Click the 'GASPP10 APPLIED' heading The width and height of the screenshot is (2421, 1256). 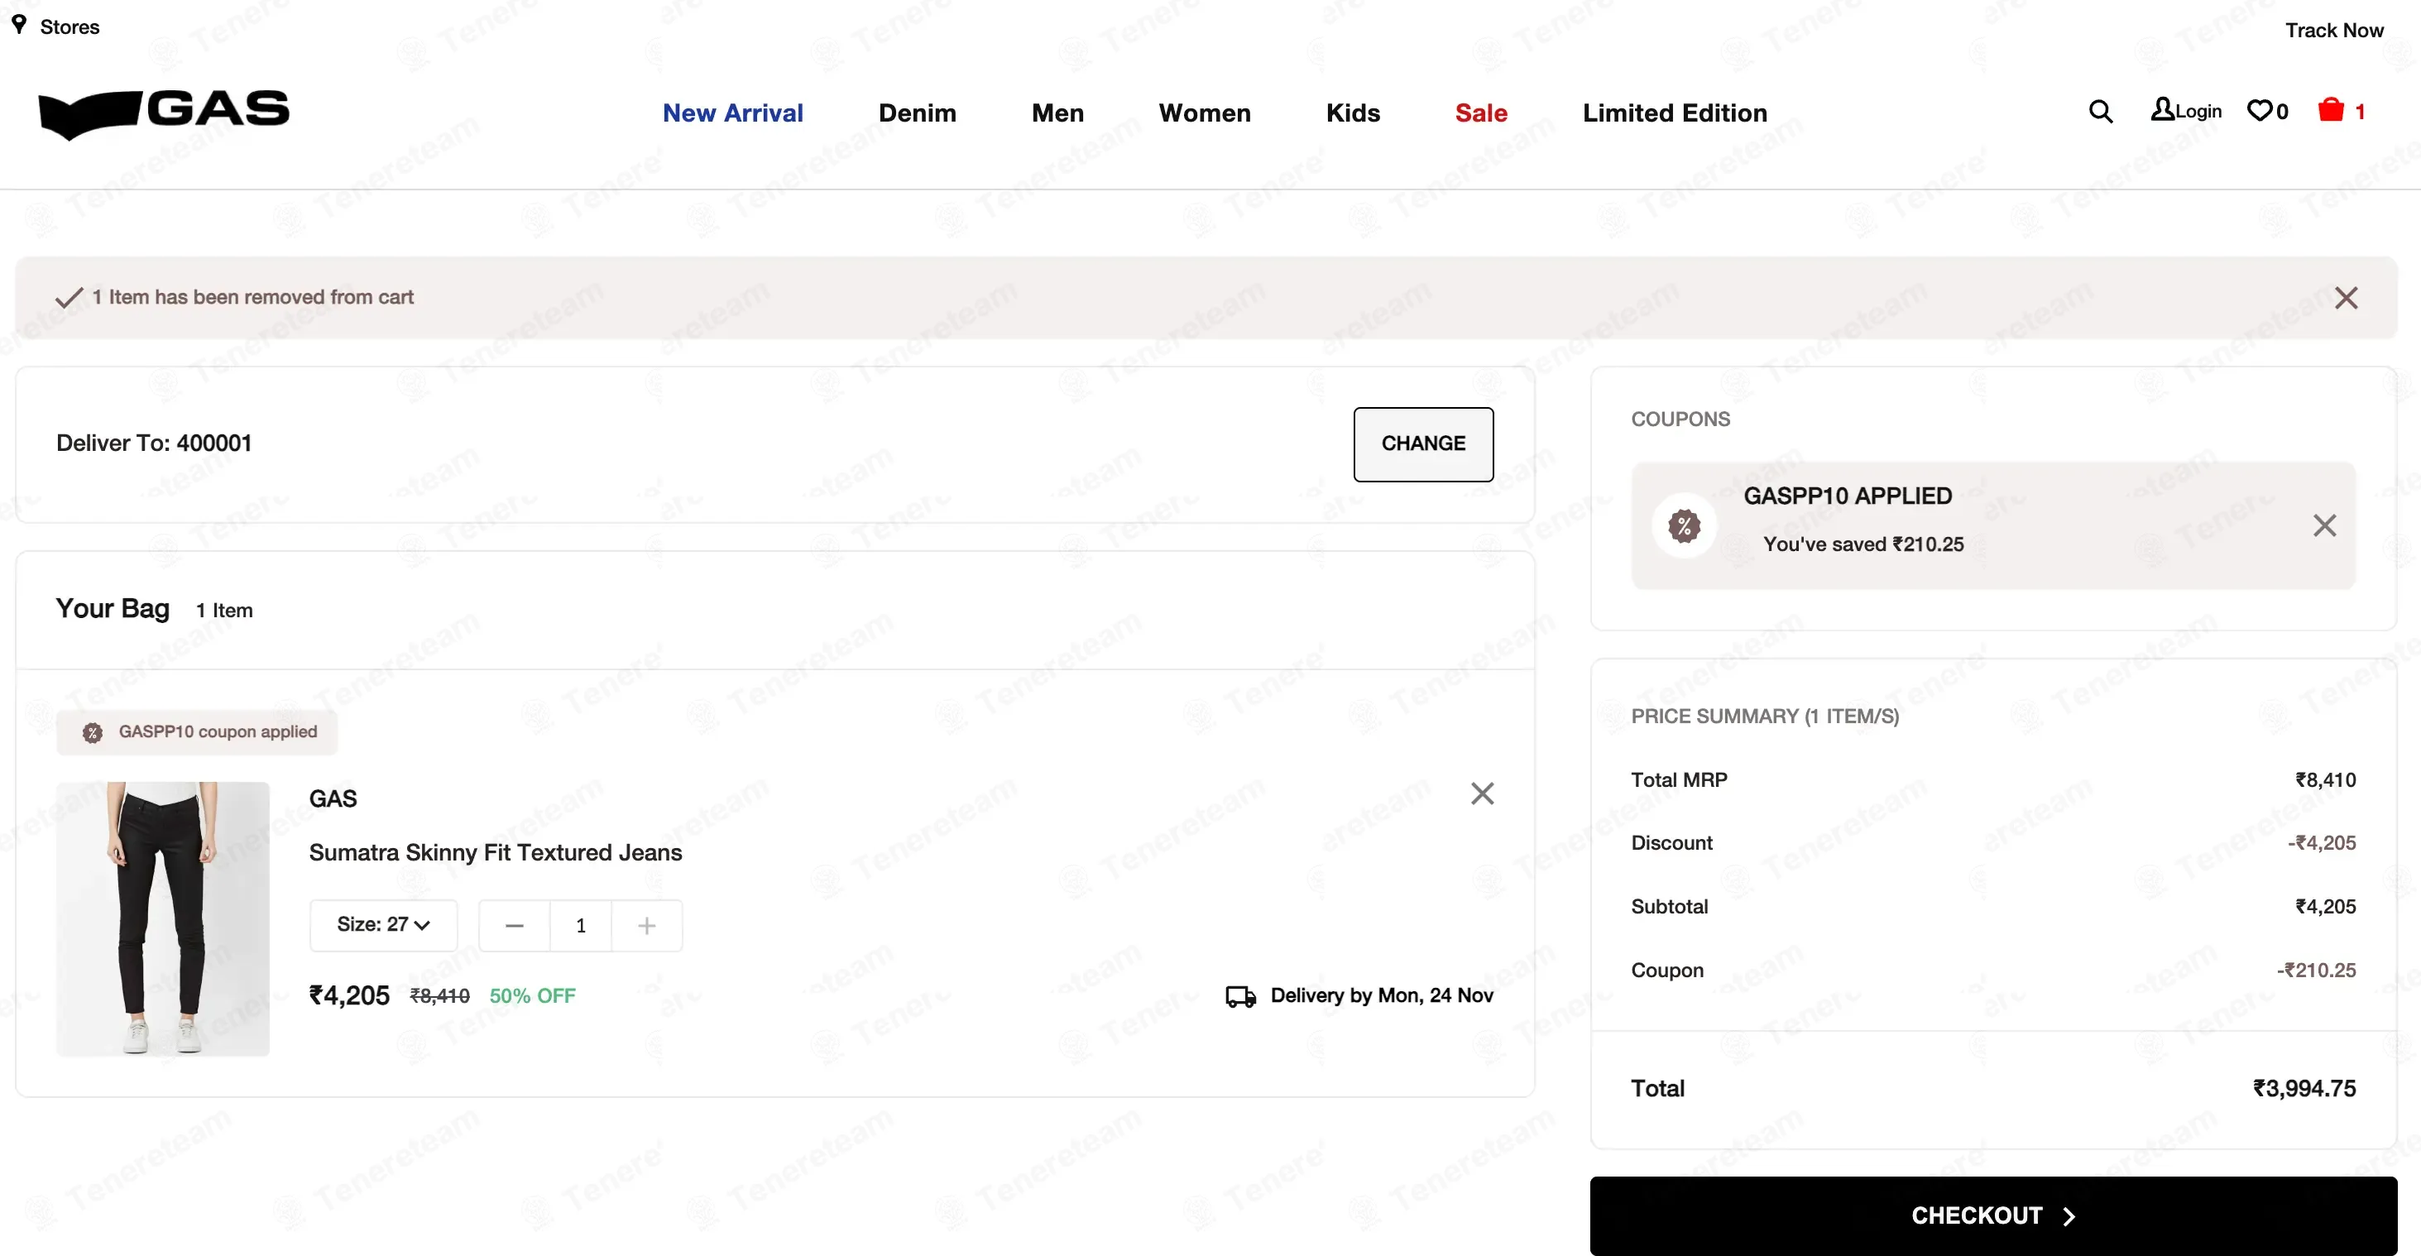click(x=1848, y=496)
